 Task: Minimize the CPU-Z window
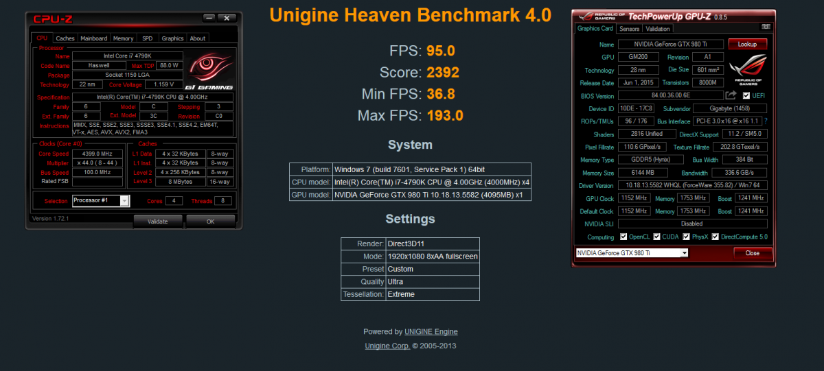(208, 18)
